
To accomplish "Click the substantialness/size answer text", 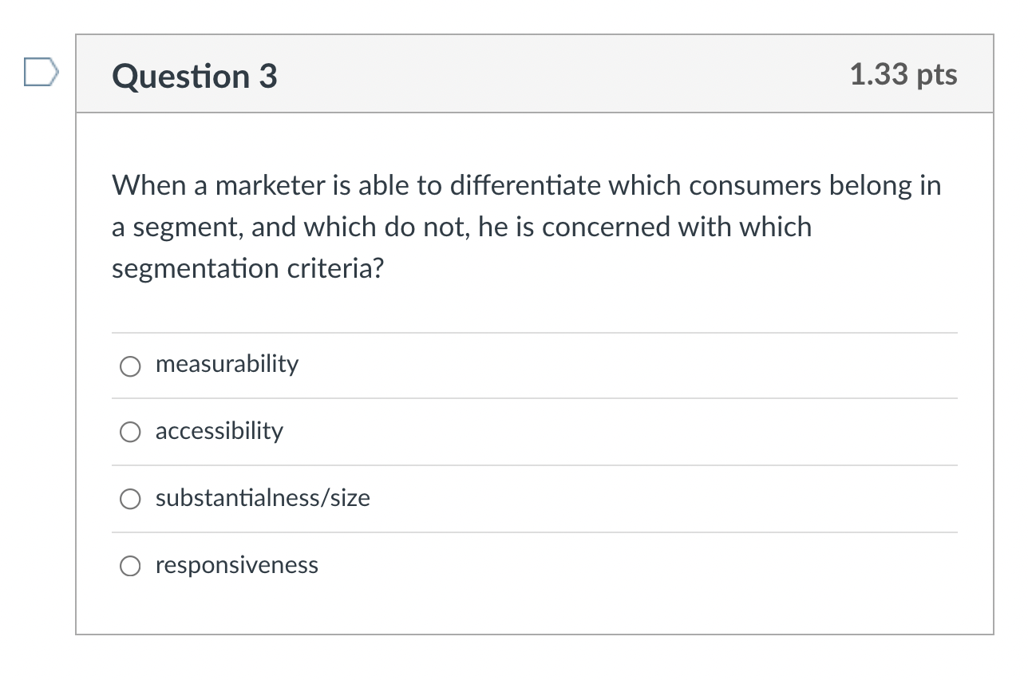I will pos(263,498).
